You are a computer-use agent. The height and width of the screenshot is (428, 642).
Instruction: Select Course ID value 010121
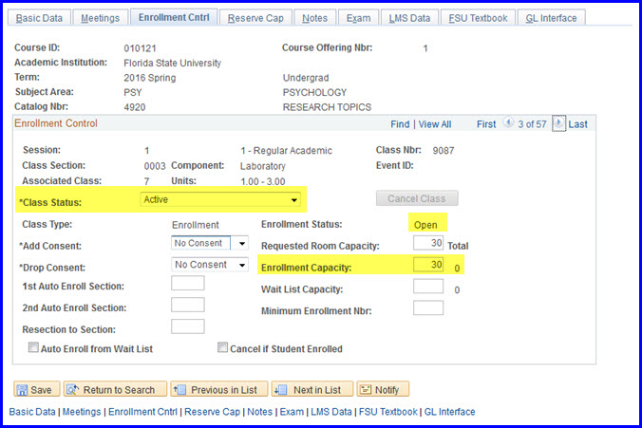coord(140,48)
